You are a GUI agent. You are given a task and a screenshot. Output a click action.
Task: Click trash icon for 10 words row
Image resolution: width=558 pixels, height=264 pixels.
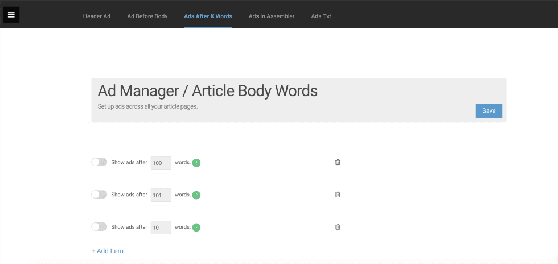[x=338, y=227]
